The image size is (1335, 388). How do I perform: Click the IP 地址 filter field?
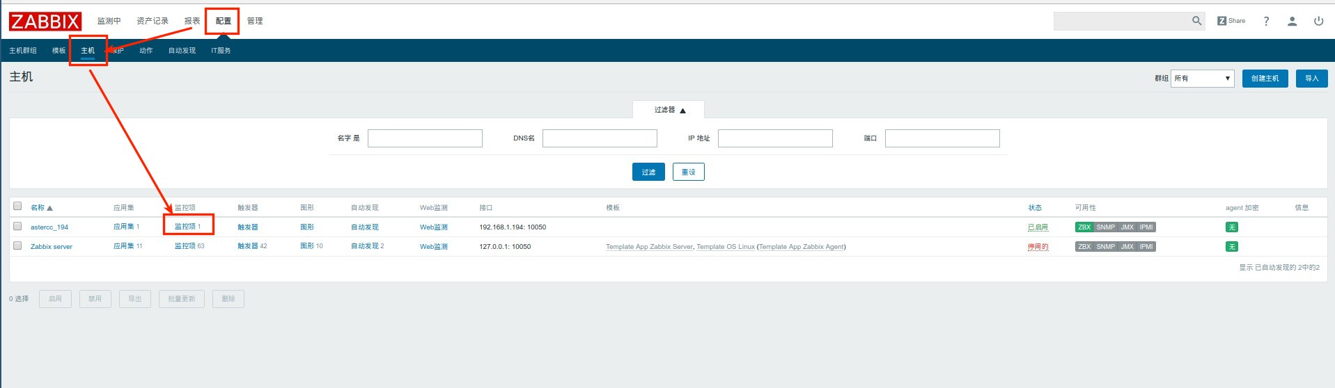(x=774, y=138)
